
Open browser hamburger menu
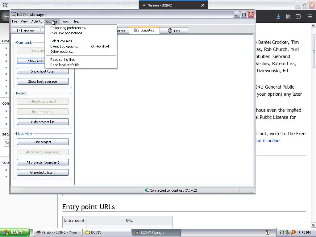pos(310,17)
